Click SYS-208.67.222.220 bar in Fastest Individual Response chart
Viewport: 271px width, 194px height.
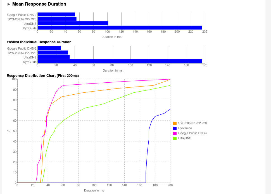(x=53, y=53)
